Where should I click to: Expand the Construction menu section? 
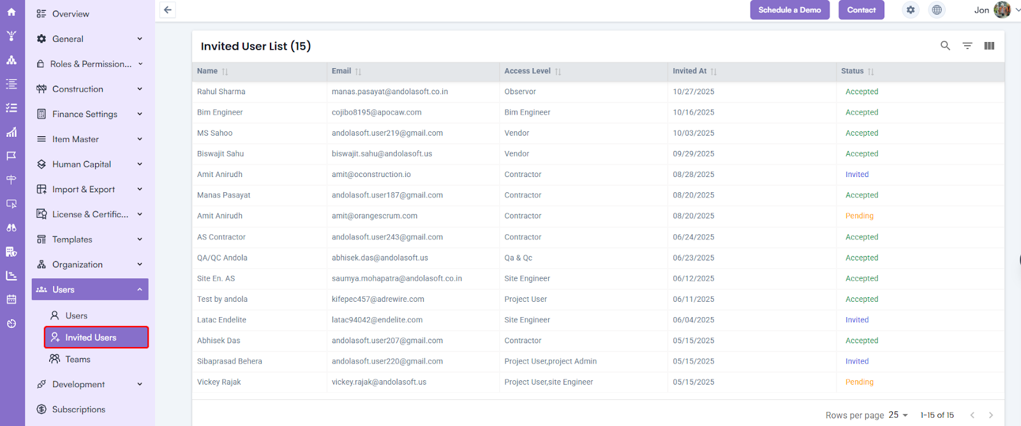pos(90,89)
